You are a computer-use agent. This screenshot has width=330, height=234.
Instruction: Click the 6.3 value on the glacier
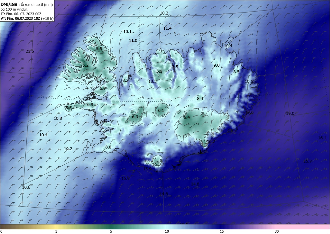point(135,117)
